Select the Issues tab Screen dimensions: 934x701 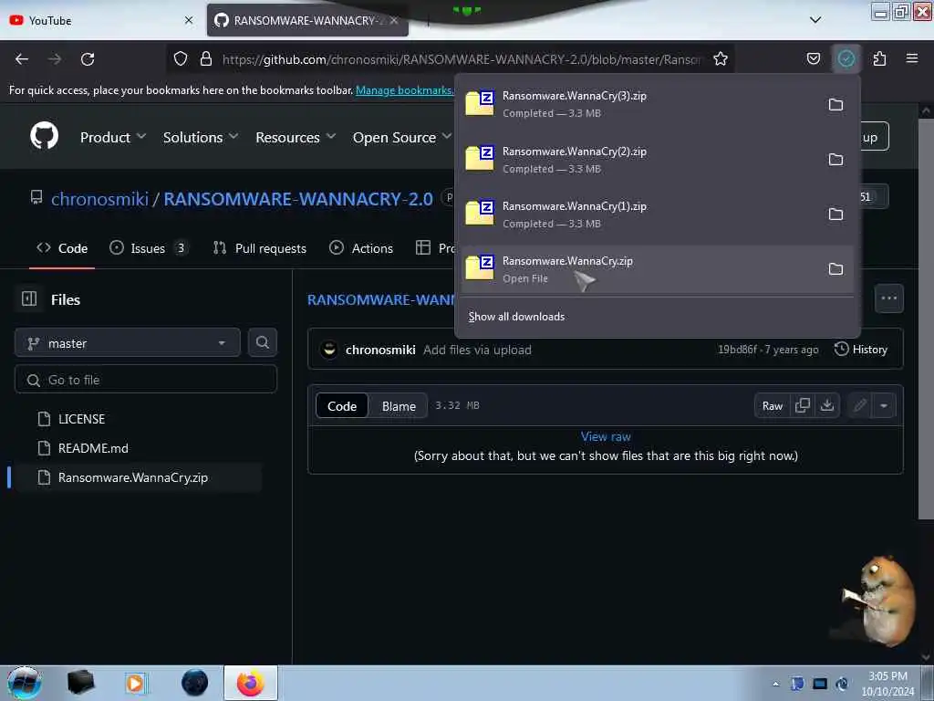click(149, 248)
